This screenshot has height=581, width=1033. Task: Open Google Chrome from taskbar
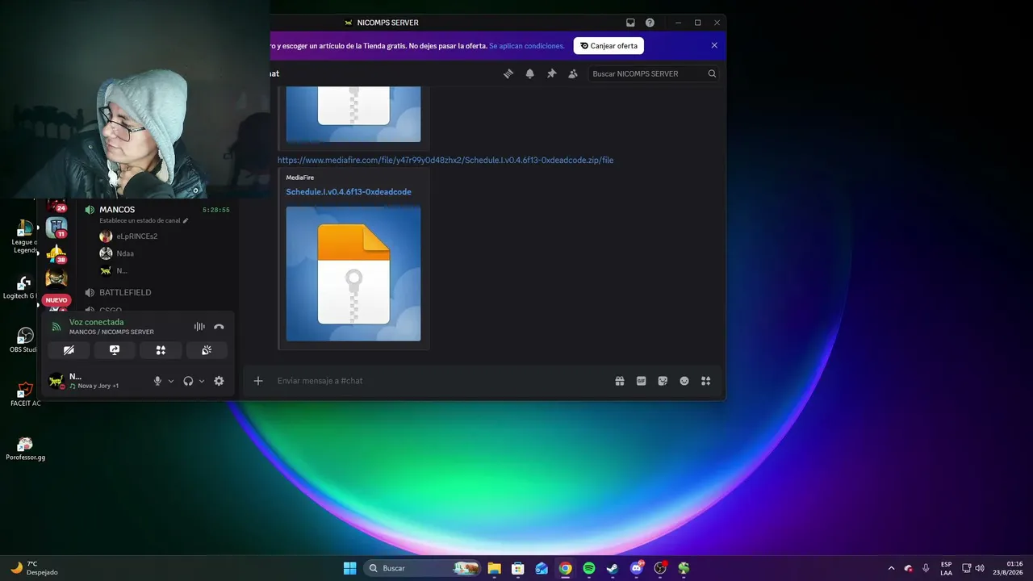[566, 568]
